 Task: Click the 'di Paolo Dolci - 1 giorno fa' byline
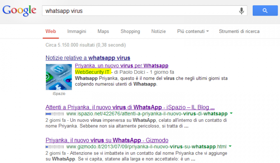click(x=144, y=72)
